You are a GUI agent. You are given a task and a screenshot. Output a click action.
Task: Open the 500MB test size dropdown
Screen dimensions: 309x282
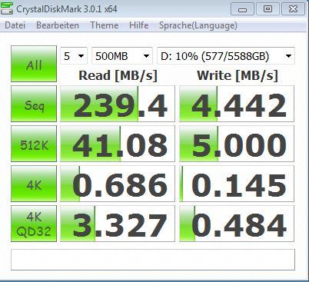click(122, 56)
